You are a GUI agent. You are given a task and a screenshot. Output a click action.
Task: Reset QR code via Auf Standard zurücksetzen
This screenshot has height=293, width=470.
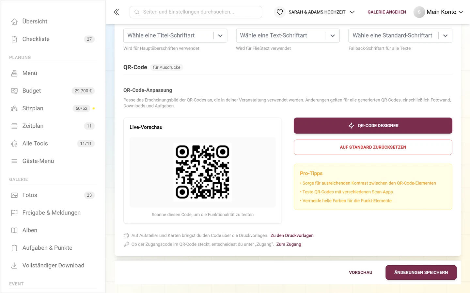click(x=373, y=147)
